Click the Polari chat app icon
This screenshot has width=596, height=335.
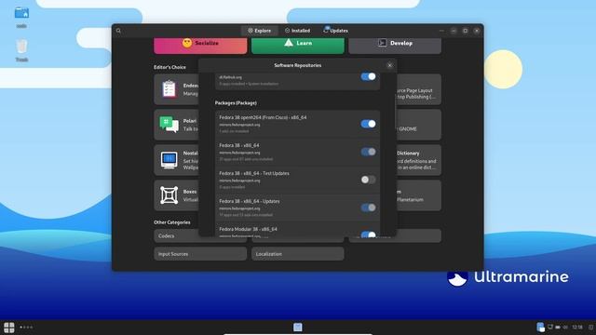(169, 125)
